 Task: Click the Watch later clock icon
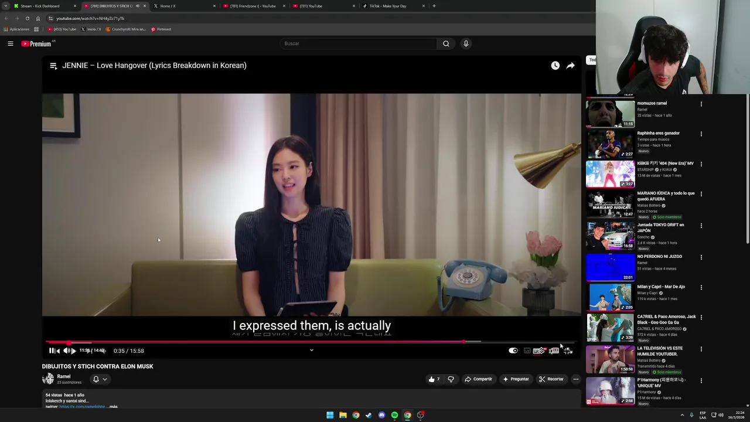[x=555, y=66]
